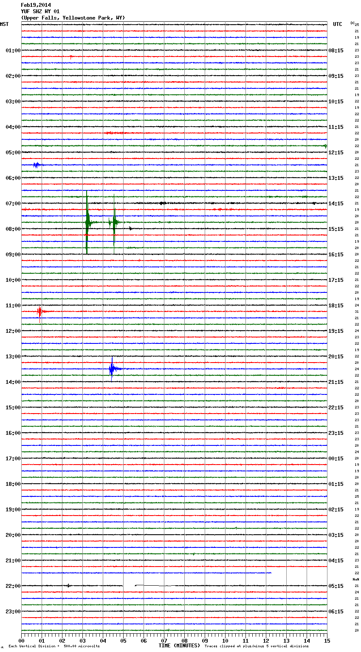
Task: Select the 20:00 MST row label
Action: point(13,535)
